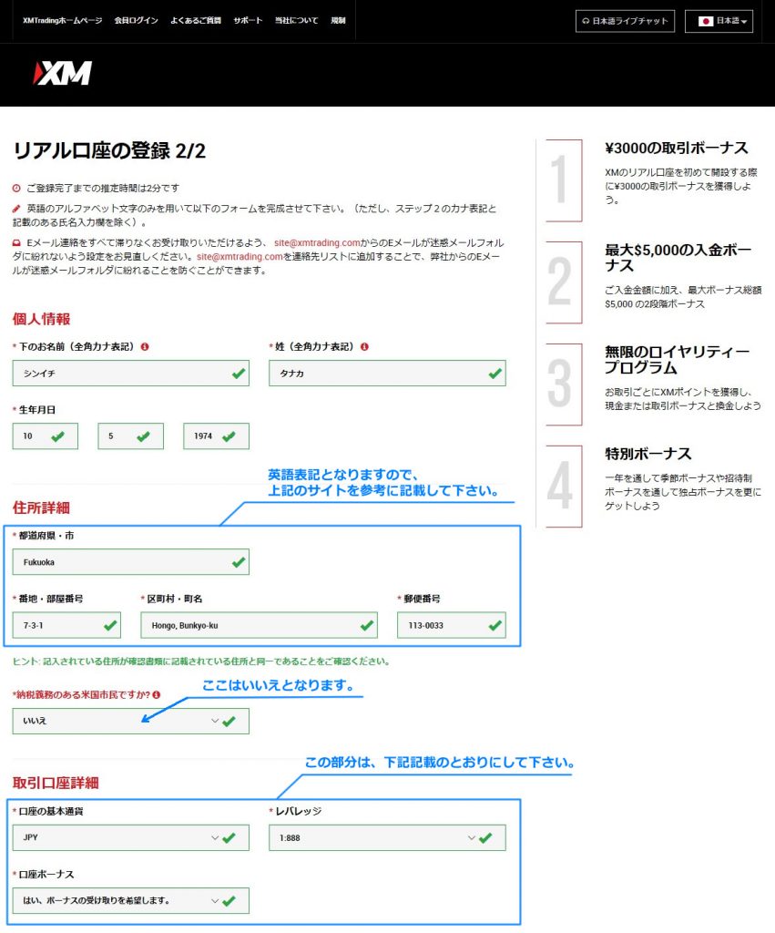
Task: Click the pencil icon beside 英語のアルファベット note
Action: (x=16, y=209)
